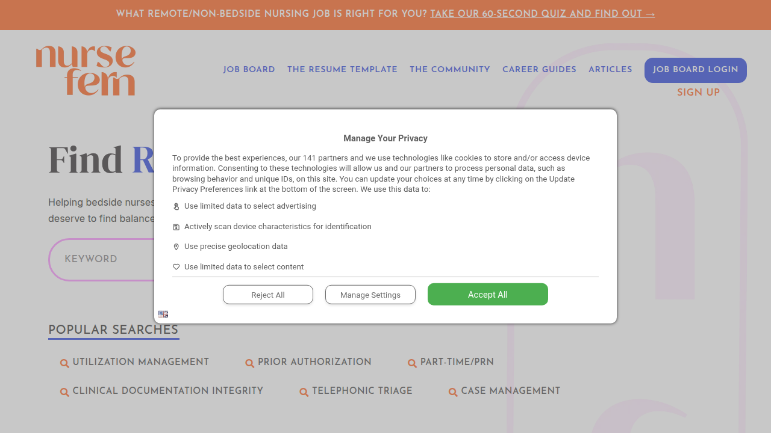Click the geolocation pin icon in privacy dialog

tap(176, 247)
